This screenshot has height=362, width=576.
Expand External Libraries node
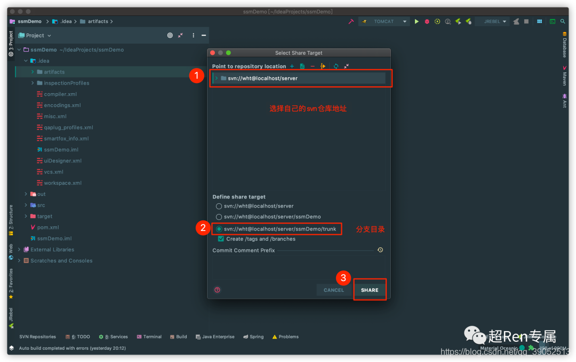19,250
